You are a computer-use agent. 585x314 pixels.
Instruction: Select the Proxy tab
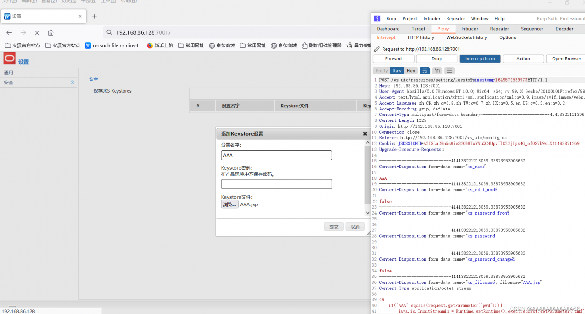click(443, 29)
